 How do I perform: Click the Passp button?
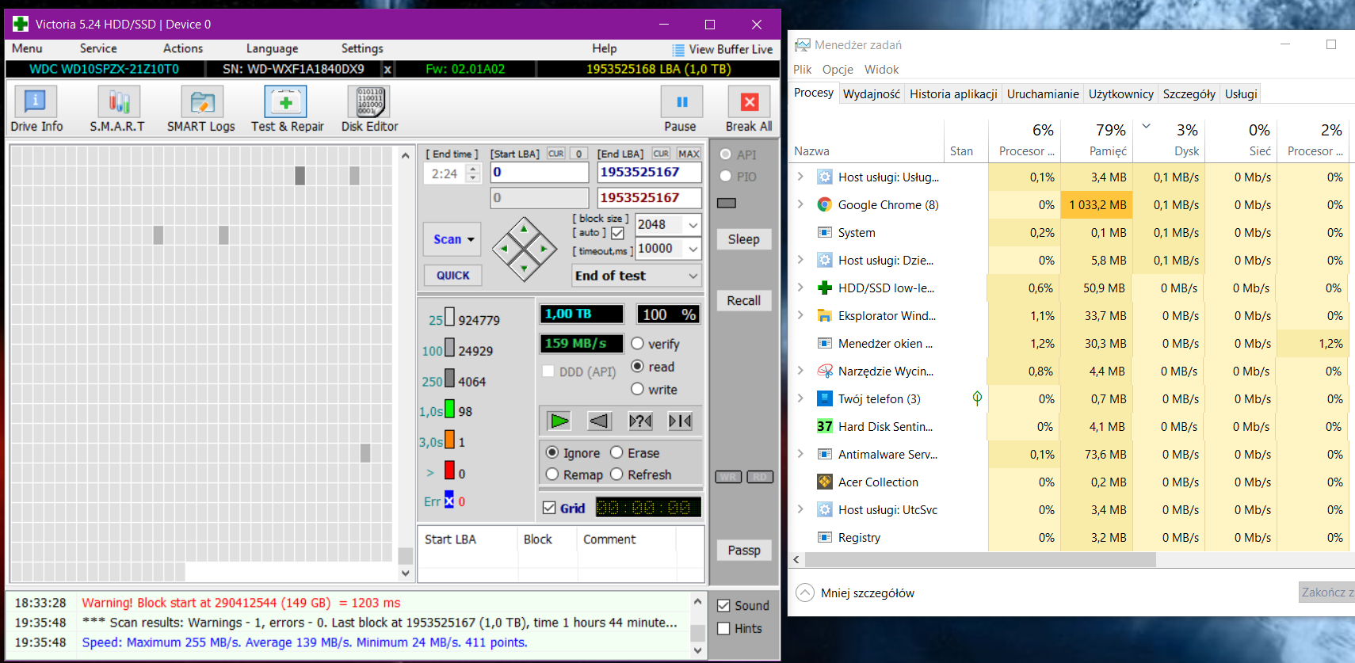point(743,551)
